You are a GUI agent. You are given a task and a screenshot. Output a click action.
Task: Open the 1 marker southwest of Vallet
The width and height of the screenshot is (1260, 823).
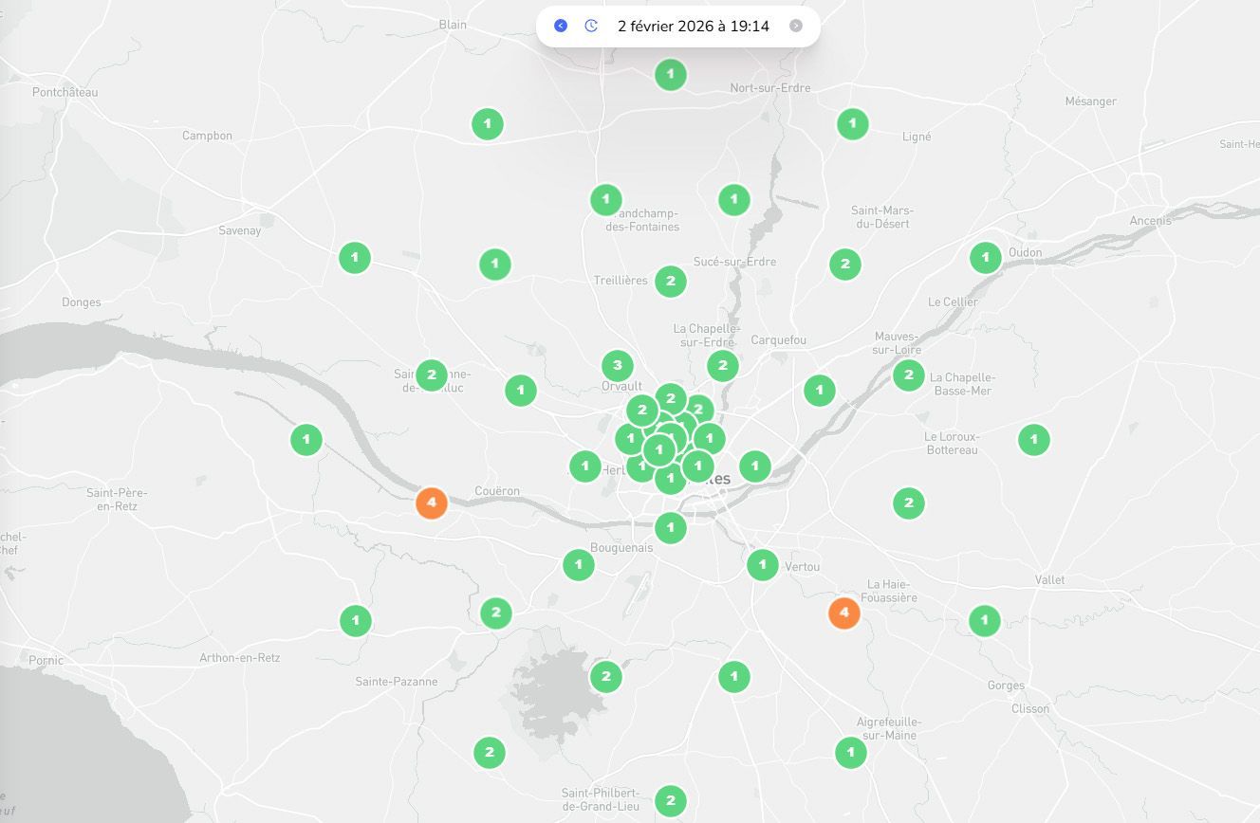point(985,621)
